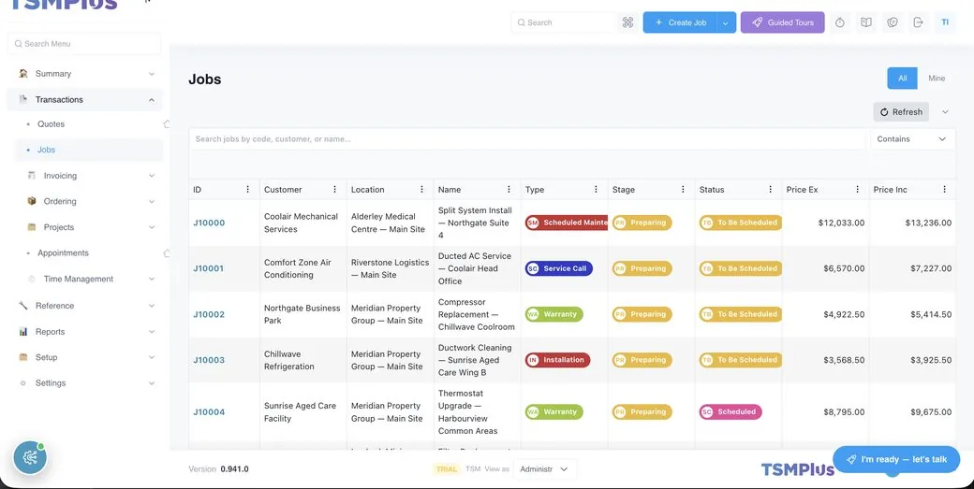The height and width of the screenshot is (489, 974).
Task: Open Stage column options menu
Action: tap(683, 190)
